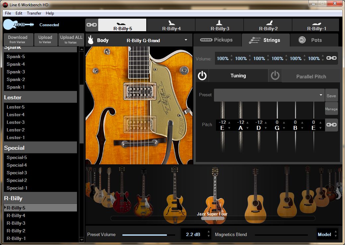Adjust the Preset Volume slider
Viewport: 345px width, 245px height.
click(149, 235)
